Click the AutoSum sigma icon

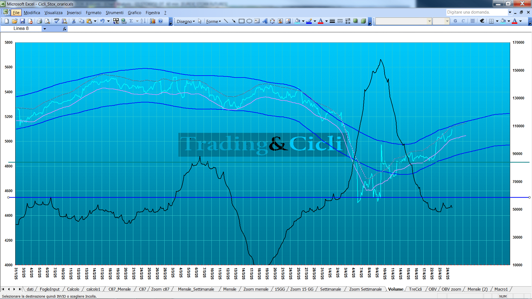tap(131, 21)
